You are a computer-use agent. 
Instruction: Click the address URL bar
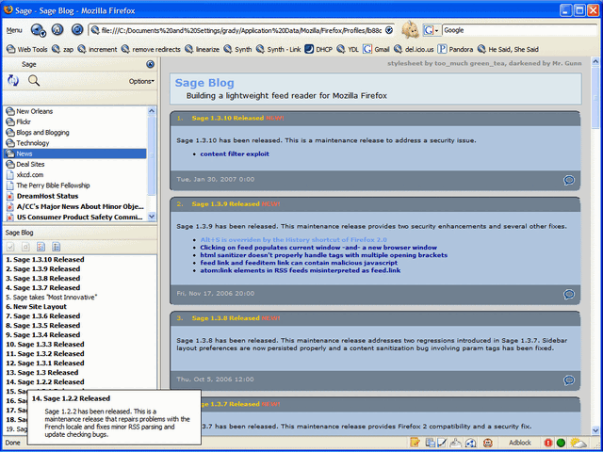pos(241,30)
